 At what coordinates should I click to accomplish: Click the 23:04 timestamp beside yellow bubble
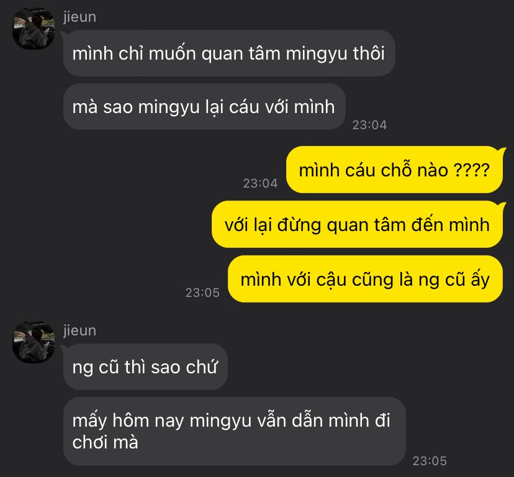[x=260, y=183]
